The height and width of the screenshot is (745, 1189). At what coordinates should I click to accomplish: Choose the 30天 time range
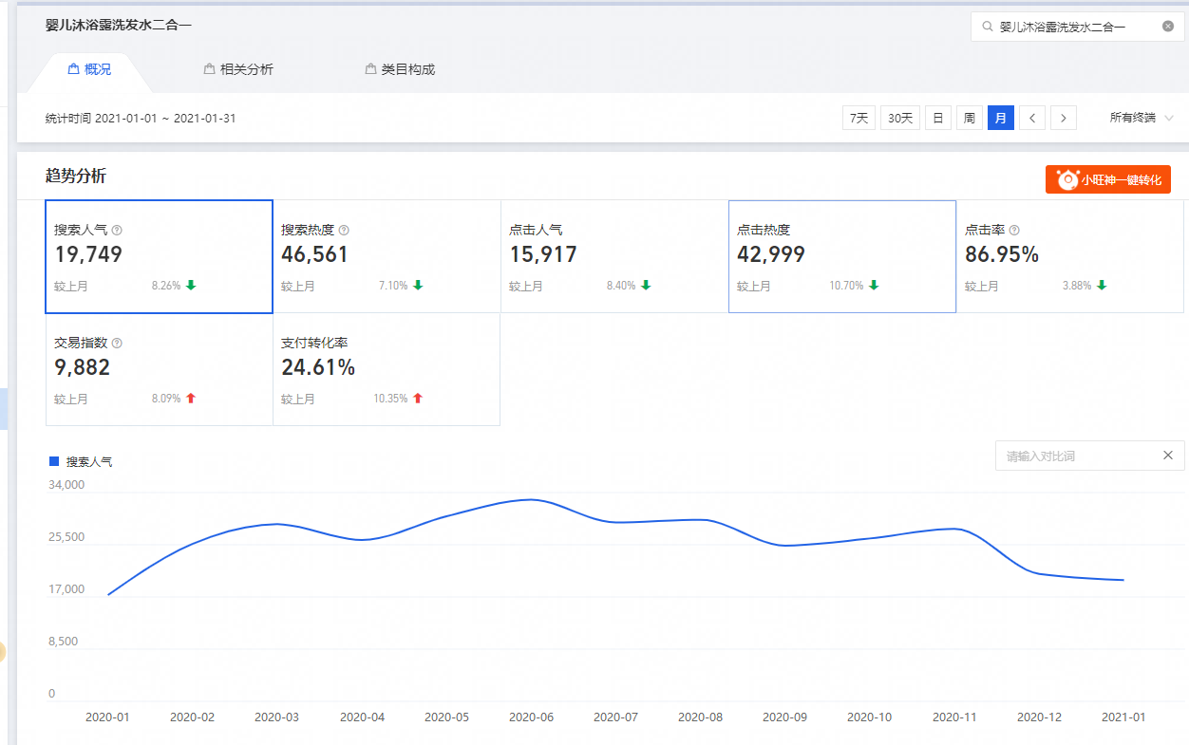pos(899,118)
